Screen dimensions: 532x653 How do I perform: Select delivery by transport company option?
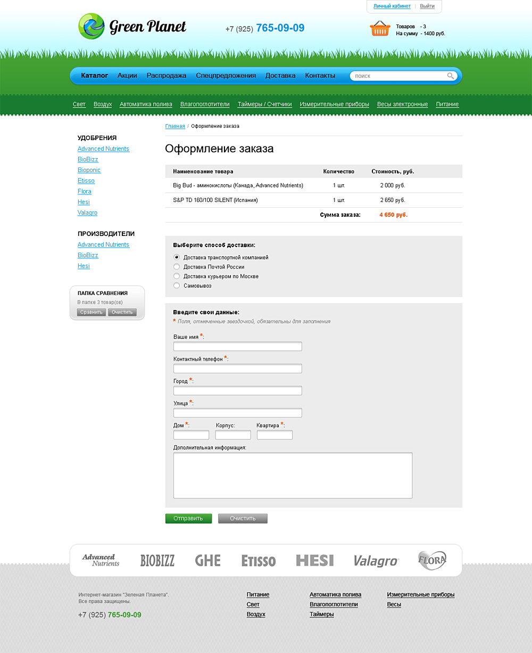coord(177,257)
